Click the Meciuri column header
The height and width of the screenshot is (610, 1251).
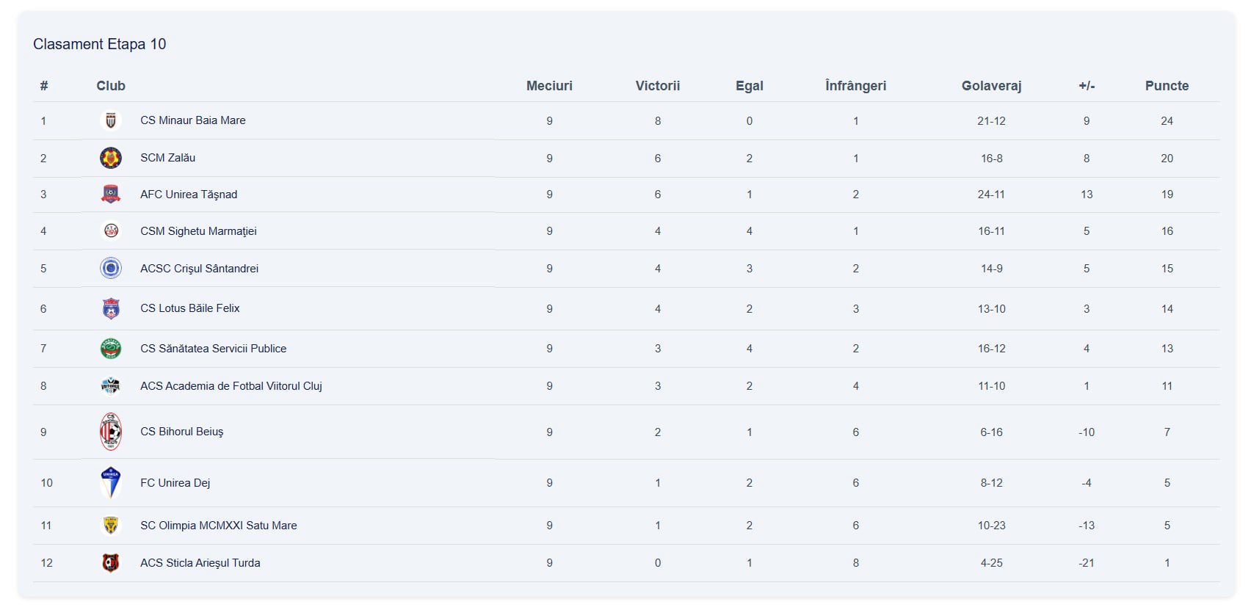click(549, 86)
